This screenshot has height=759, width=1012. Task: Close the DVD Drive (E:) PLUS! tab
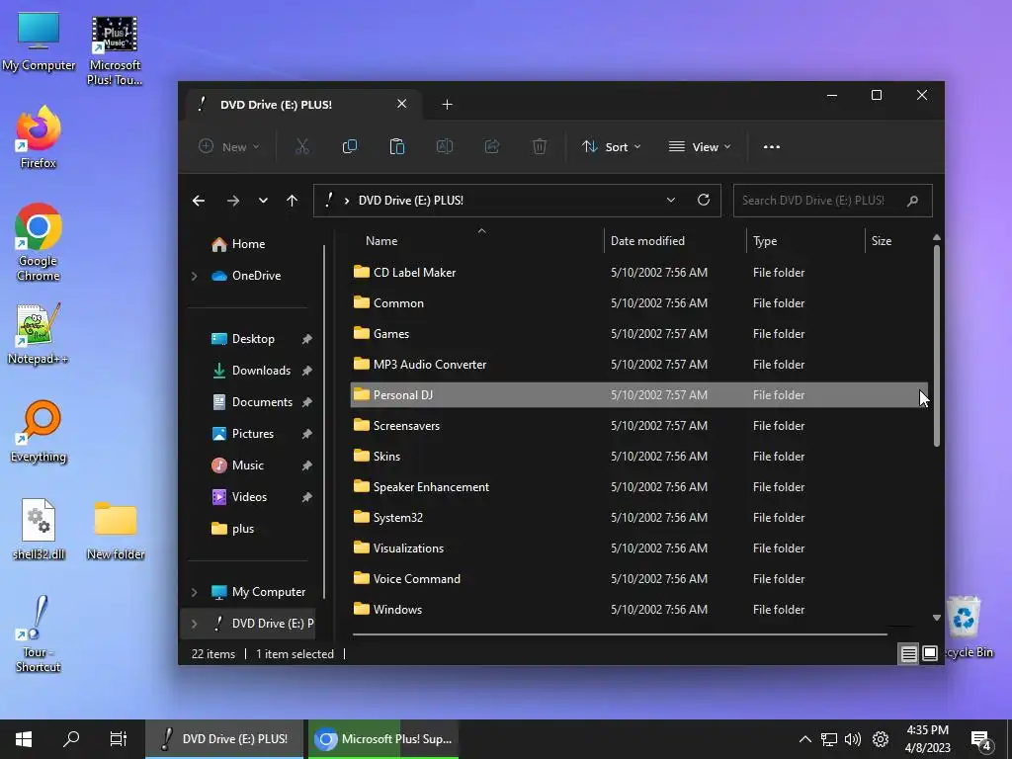tap(401, 104)
